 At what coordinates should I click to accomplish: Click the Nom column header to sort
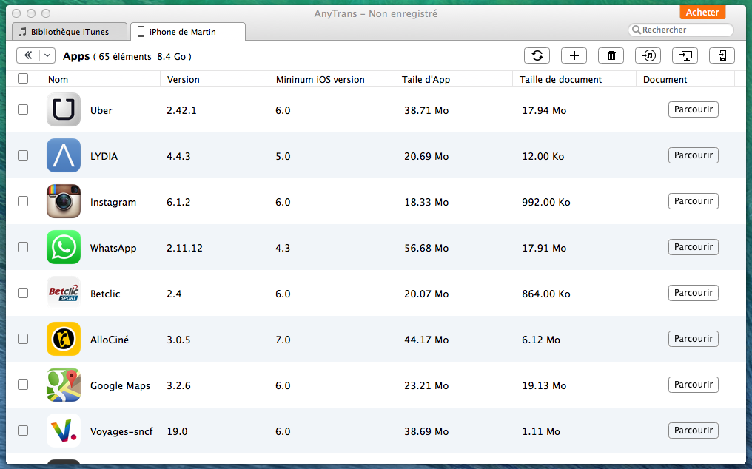pos(58,79)
